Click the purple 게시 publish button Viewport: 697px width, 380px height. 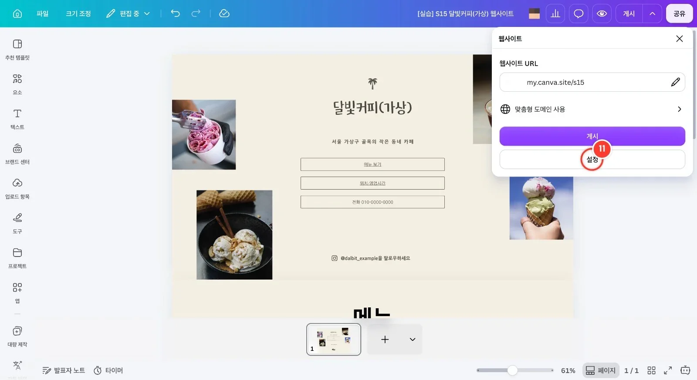coord(592,136)
